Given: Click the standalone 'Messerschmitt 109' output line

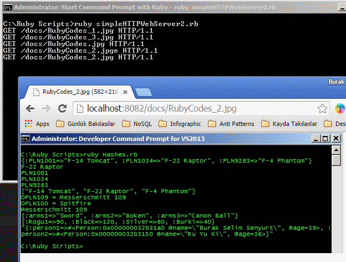Looking at the screenshot, I should pyautogui.click(x=54, y=209).
